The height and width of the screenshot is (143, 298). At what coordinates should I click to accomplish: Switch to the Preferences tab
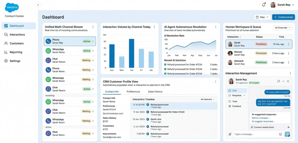pos(133,92)
